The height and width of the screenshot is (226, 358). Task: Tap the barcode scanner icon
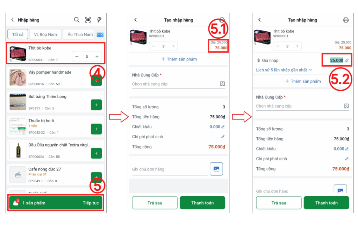[88, 20]
